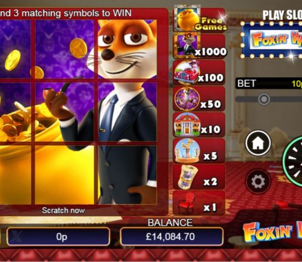Scratch the bottom-right suit panel
This screenshot has height=262, width=302.
point(127,175)
